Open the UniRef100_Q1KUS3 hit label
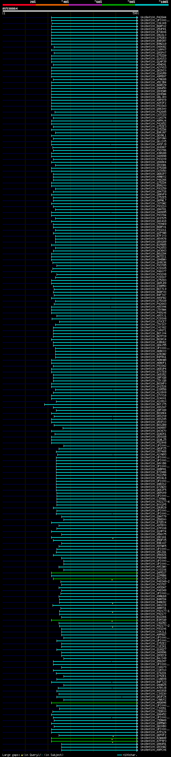Image resolution: width=171 pixels, height=757 pixels. pos(153,59)
